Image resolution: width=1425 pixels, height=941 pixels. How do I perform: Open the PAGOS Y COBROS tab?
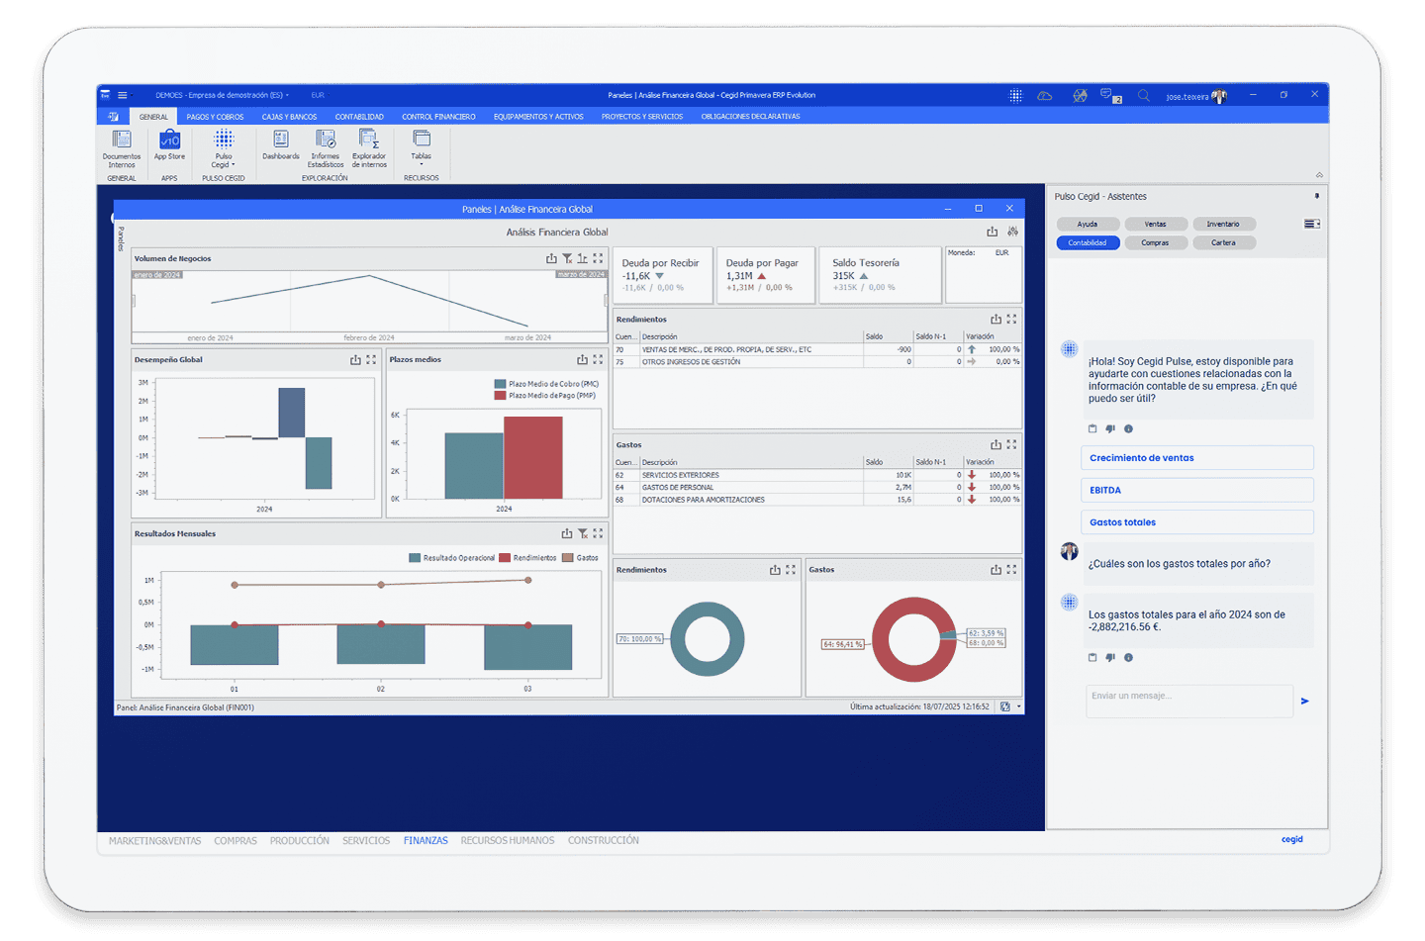coord(215,117)
